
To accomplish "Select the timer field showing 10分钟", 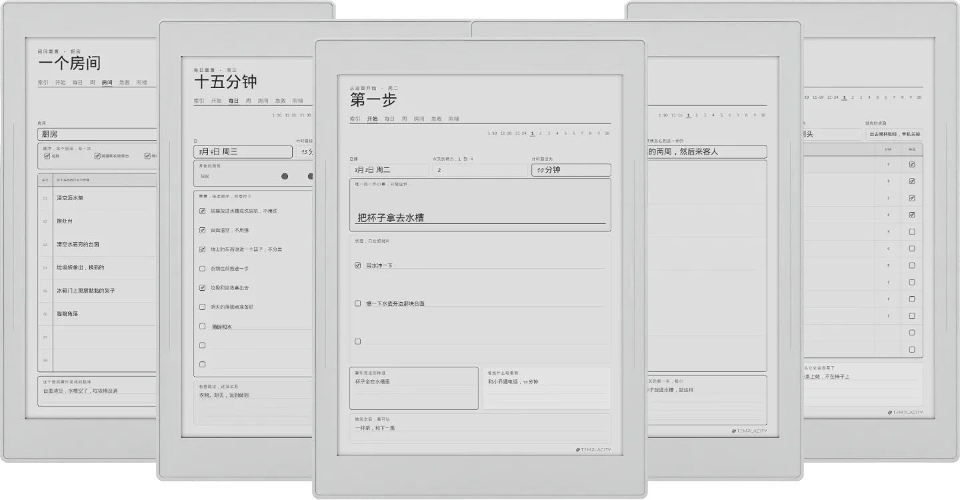I will (571, 170).
